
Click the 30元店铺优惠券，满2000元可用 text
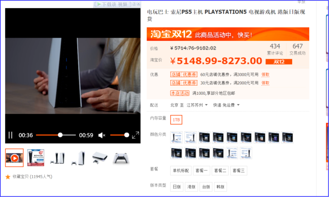(x=229, y=83)
